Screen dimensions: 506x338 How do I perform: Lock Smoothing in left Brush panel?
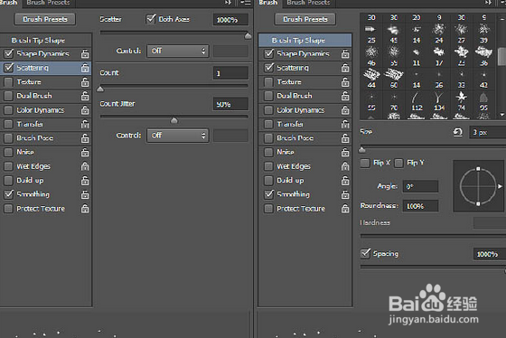(85, 194)
